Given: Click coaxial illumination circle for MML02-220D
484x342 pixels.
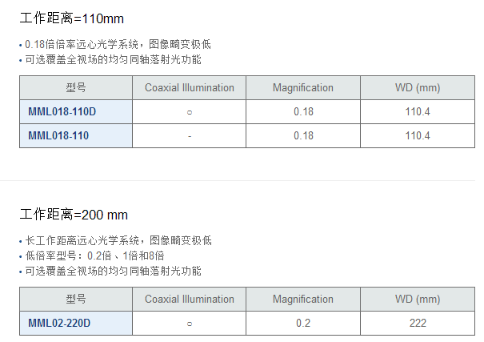Looking at the screenshot, I should (x=190, y=324).
